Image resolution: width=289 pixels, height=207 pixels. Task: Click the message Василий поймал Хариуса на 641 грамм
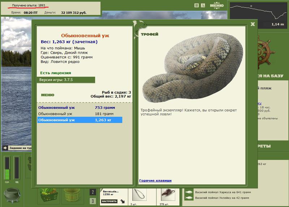(223, 192)
